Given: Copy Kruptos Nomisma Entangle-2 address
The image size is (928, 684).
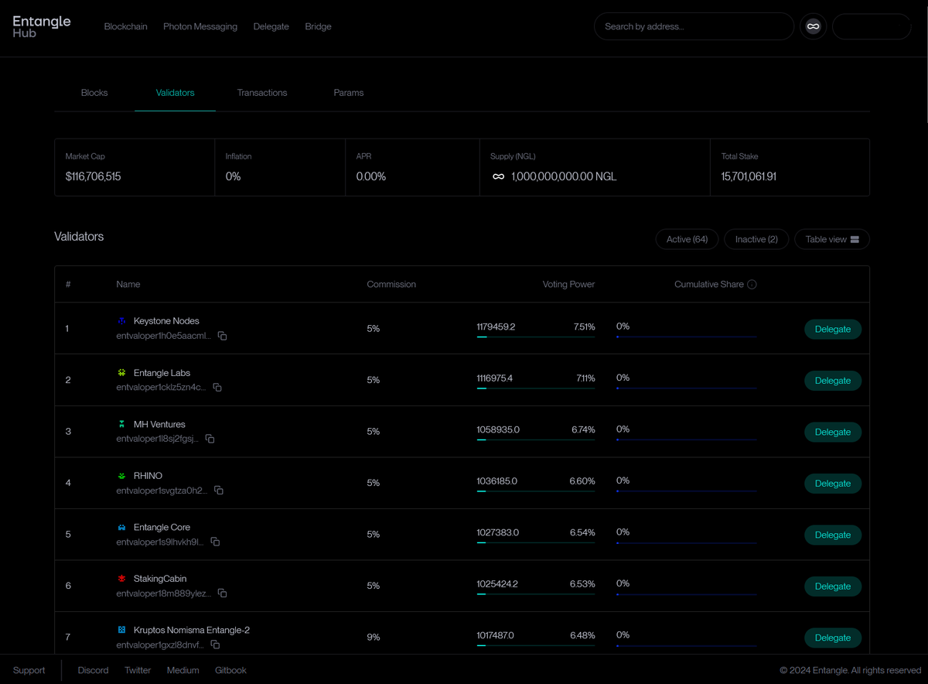Looking at the screenshot, I should [215, 645].
